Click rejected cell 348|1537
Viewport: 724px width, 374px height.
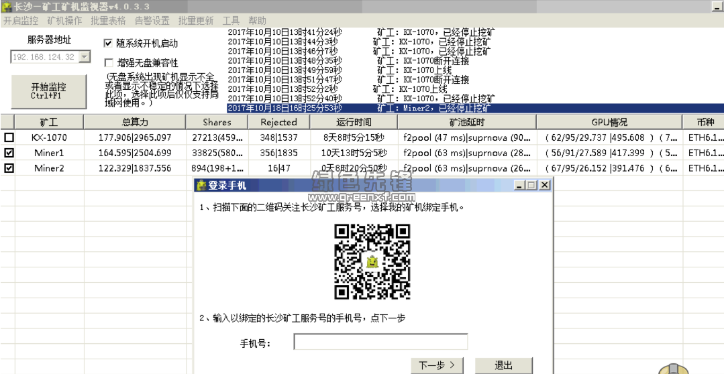click(279, 137)
